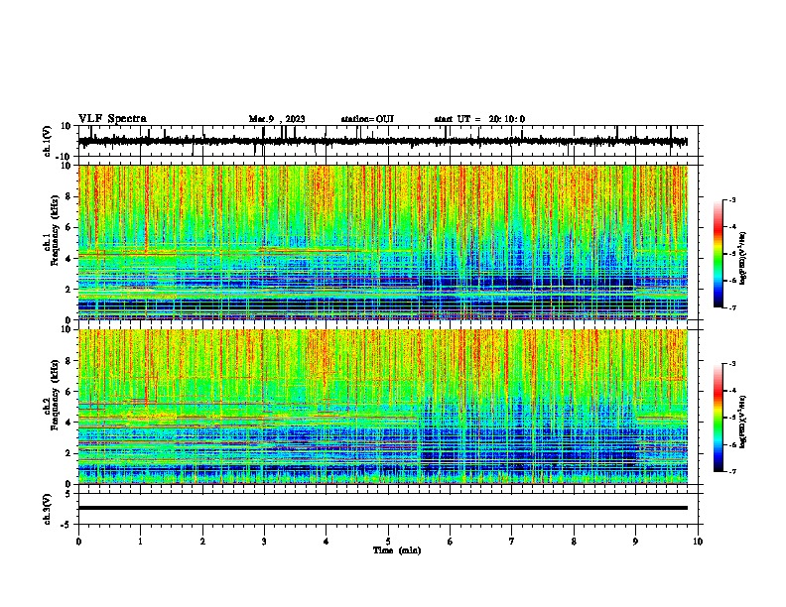Click the "ch.1(V)" vertical axis label

48,141
